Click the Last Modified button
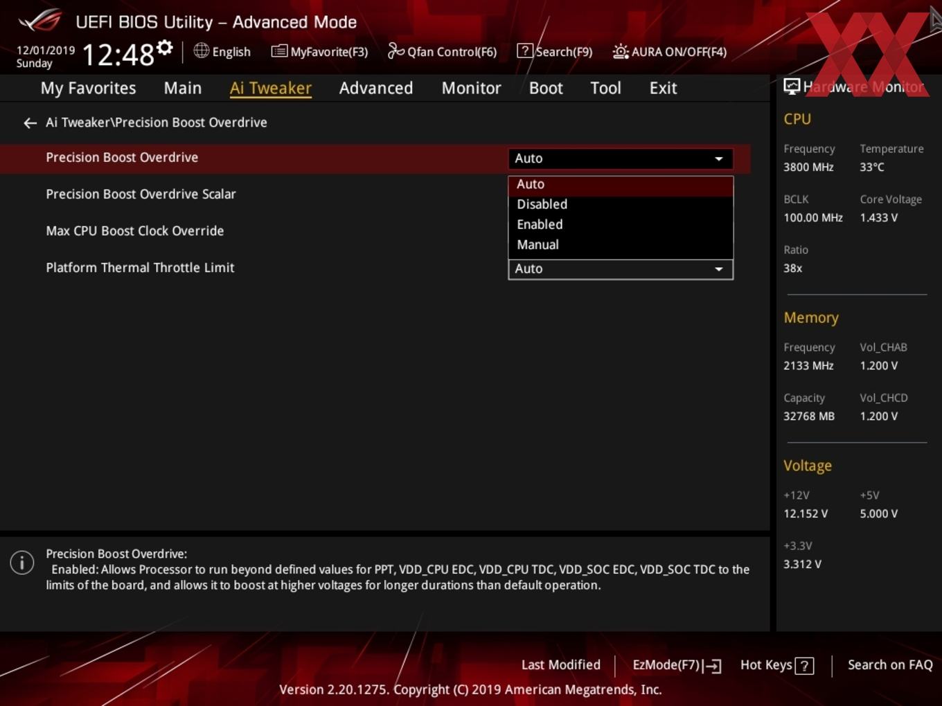 point(561,665)
